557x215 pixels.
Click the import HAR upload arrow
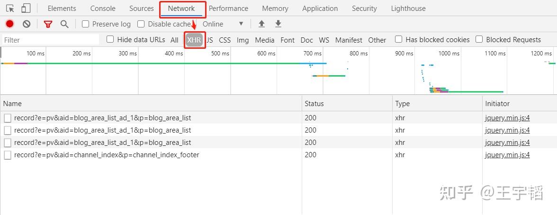[x=261, y=24]
